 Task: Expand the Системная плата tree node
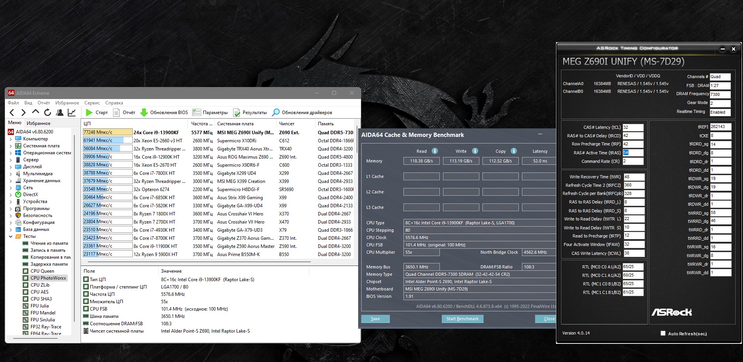10,146
